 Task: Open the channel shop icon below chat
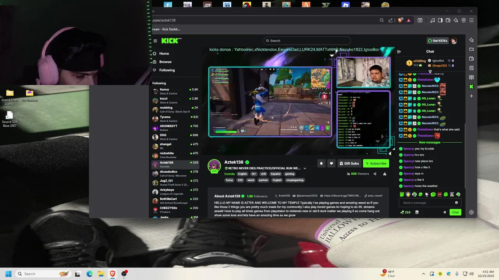(x=417, y=212)
